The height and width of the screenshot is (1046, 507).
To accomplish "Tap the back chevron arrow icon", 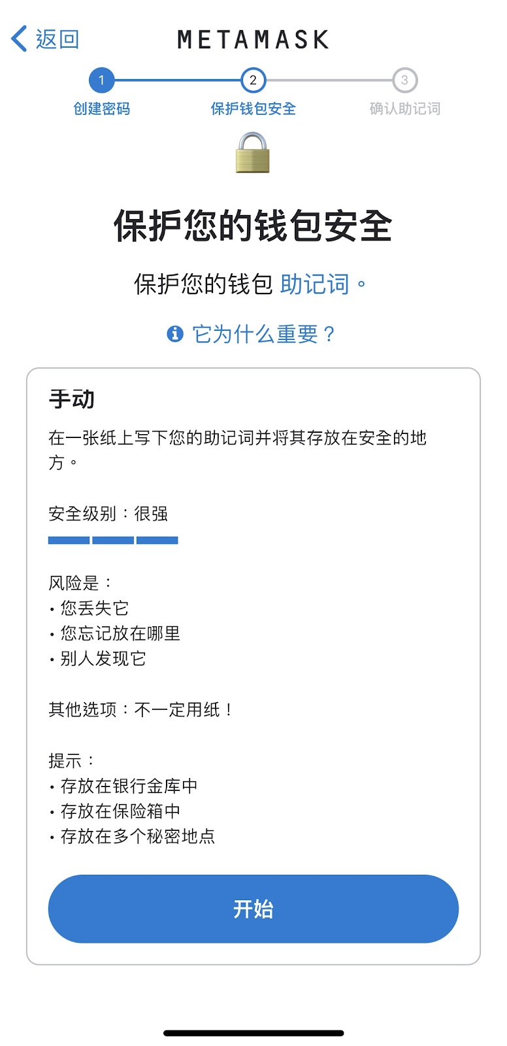I will coord(19,39).
